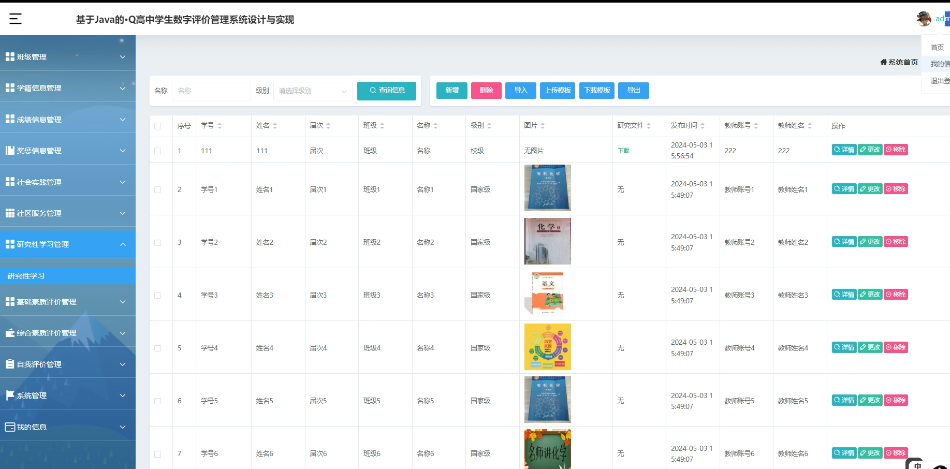Check the checkbox on row 1
The image size is (950, 469).
tap(158, 150)
